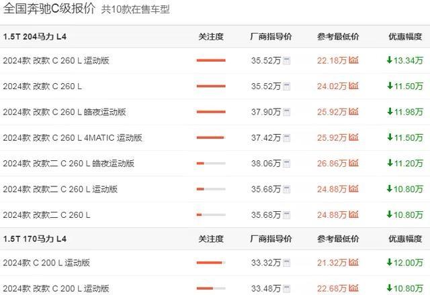
Task: Click calculator icon beside 33.48万 guide price
Action: (x=287, y=288)
